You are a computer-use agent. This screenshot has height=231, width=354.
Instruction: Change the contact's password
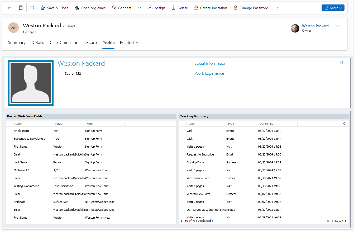pos(251,8)
